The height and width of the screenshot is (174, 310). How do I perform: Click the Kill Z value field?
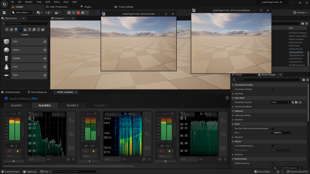tap(281, 133)
